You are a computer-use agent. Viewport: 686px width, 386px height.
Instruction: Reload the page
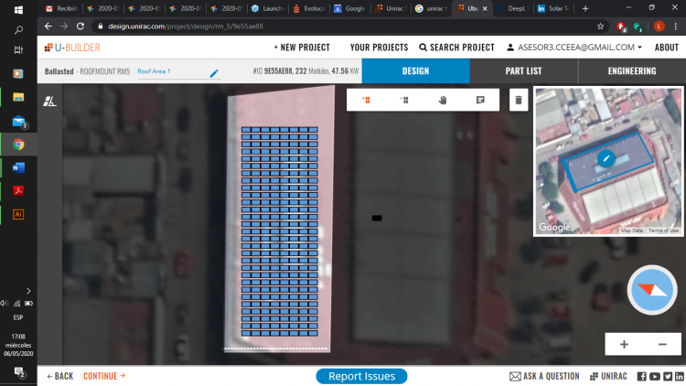coord(80,27)
